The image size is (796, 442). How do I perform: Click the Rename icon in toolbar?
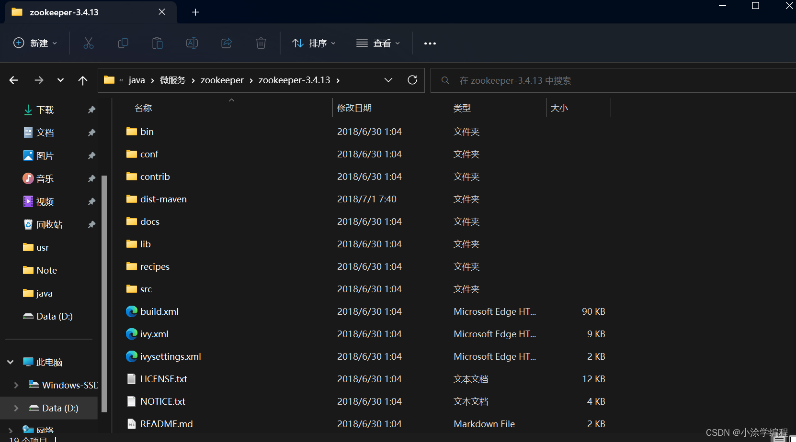(x=192, y=43)
